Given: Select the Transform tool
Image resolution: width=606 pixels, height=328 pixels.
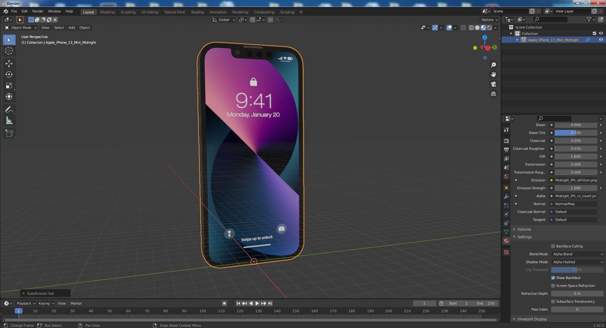Looking at the screenshot, I should (x=9, y=97).
